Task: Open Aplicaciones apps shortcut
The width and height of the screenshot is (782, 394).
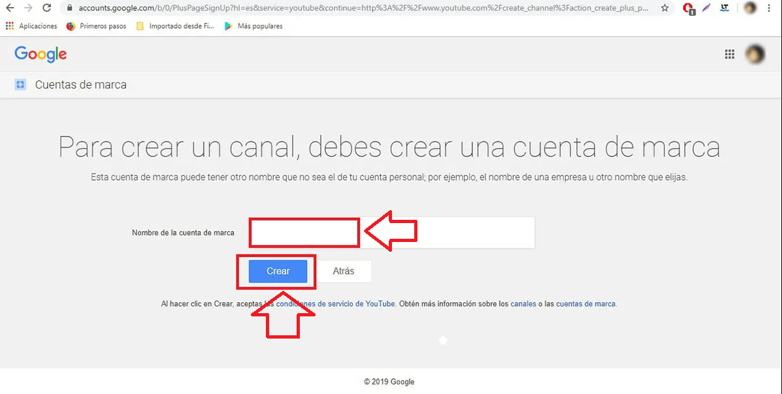Action: (x=31, y=26)
